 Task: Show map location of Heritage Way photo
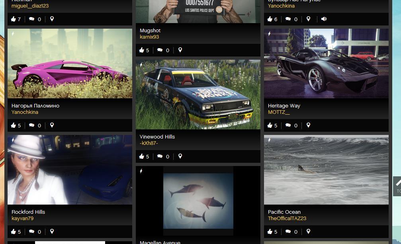[x=309, y=125]
